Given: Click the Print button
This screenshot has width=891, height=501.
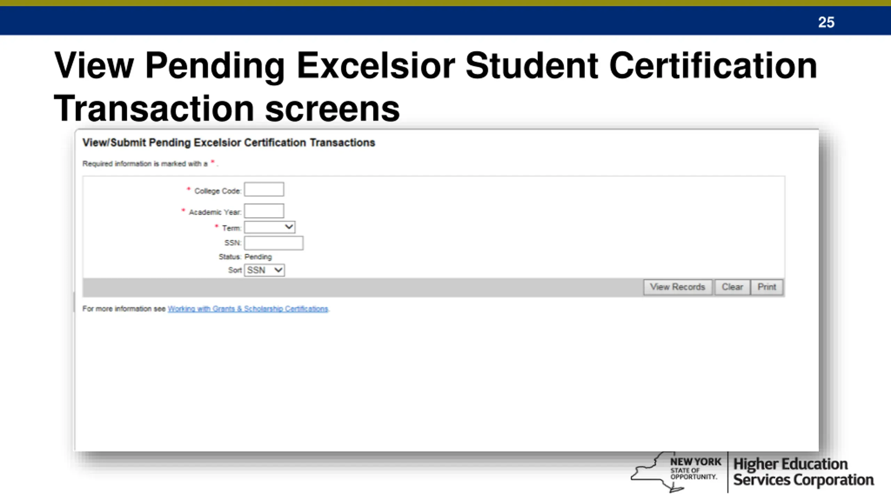Looking at the screenshot, I should click(767, 287).
